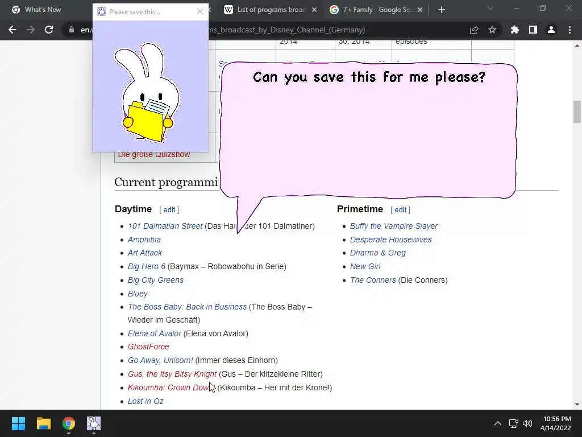The height and width of the screenshot is (437, 582).
Task: Click the scrollbar down arrow
Action: tap(577, 405)
